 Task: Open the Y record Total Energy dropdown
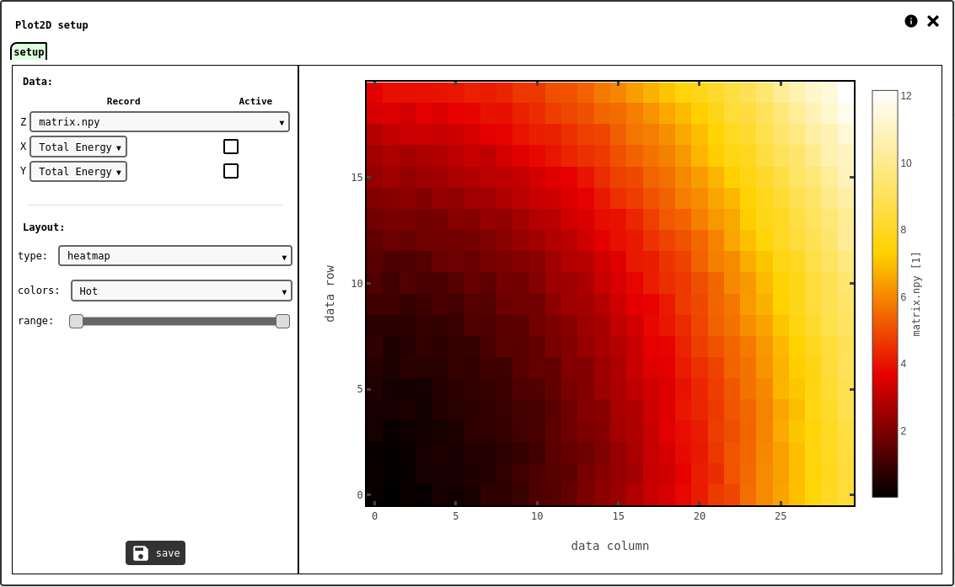pyautogui.click(x=78, y=172)
